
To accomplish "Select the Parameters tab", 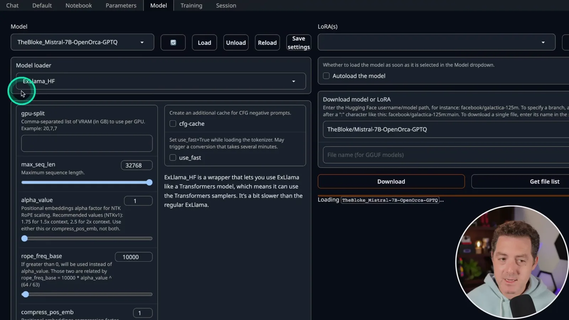I will 121,5.
